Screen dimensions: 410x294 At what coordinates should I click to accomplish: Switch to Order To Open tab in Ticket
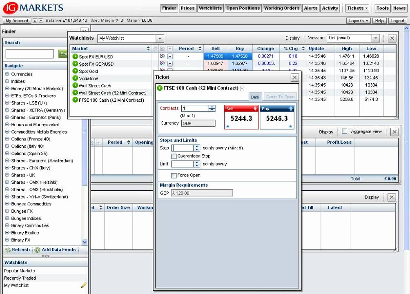click(x=280, y=96)
